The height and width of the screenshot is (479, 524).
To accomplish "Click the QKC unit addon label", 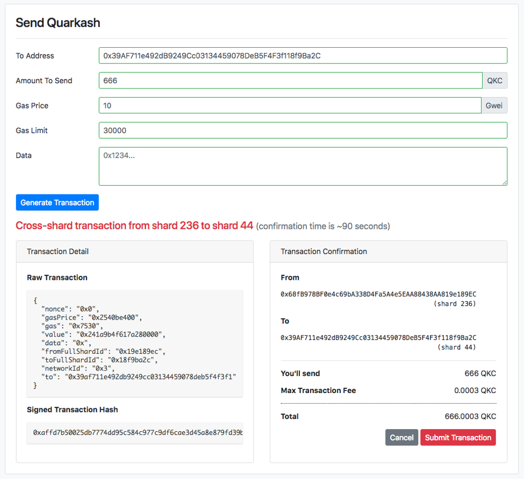I will point(494,81).
